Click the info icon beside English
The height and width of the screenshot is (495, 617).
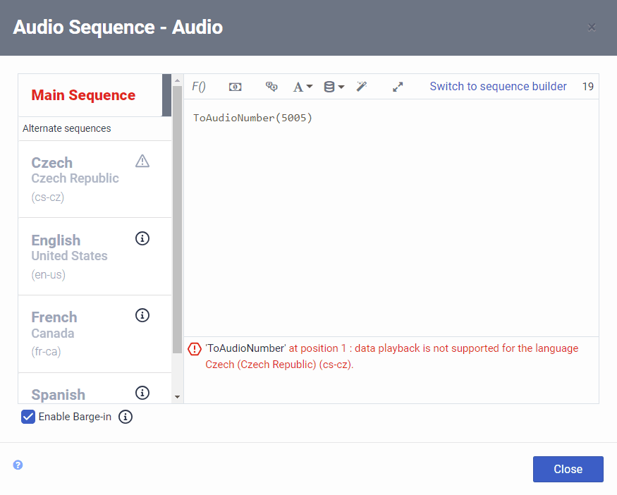tap(142, 238)
